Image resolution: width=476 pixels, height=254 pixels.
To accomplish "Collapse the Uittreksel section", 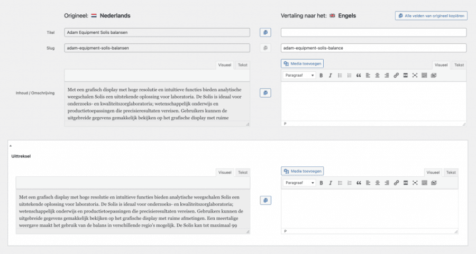I will 11,146.
